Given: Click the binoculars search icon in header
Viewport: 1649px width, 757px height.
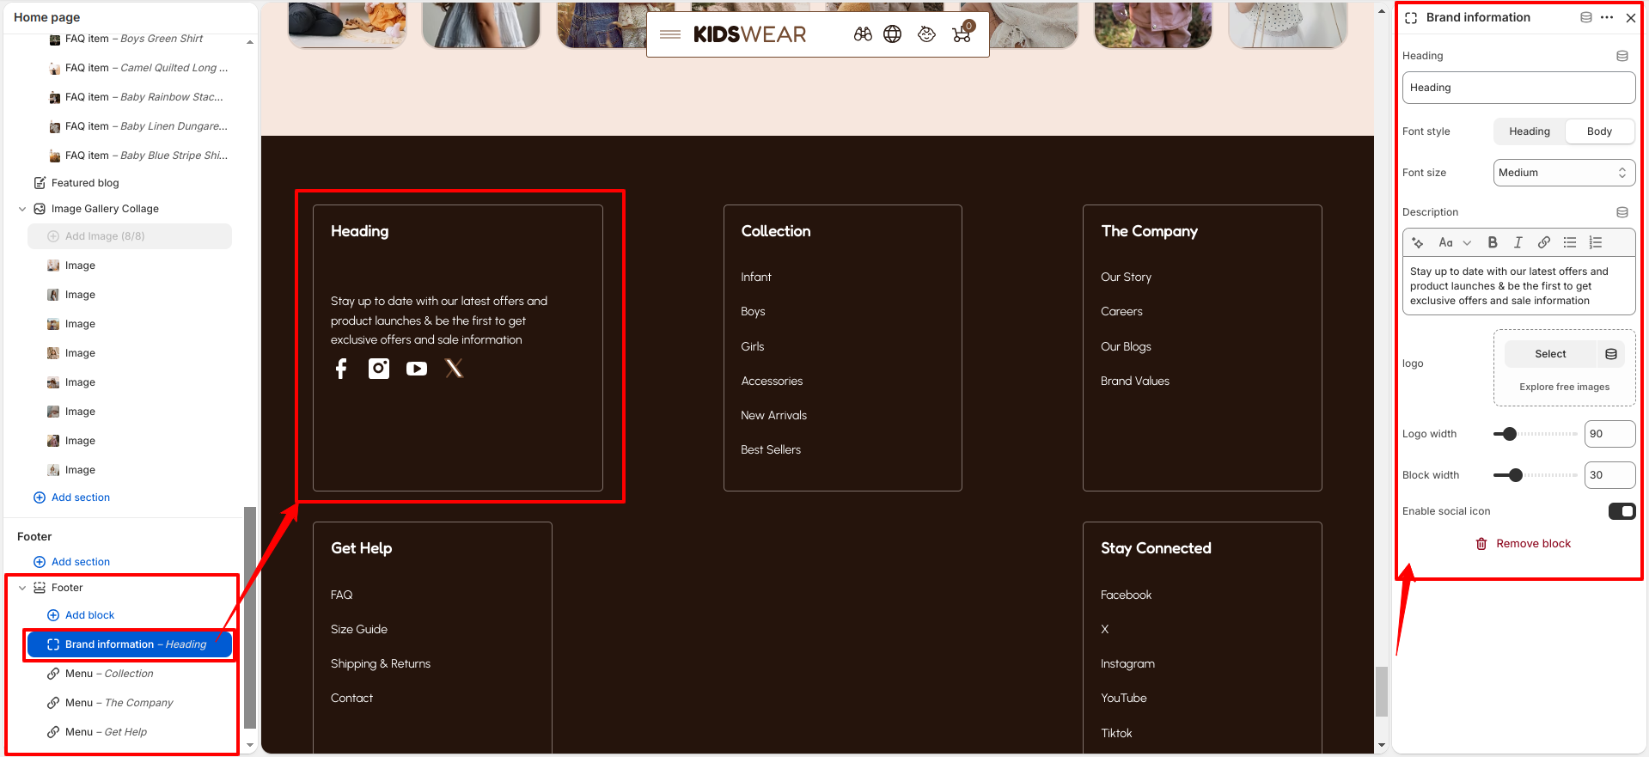Looking at the screenshot, I should tap(863, 34).
